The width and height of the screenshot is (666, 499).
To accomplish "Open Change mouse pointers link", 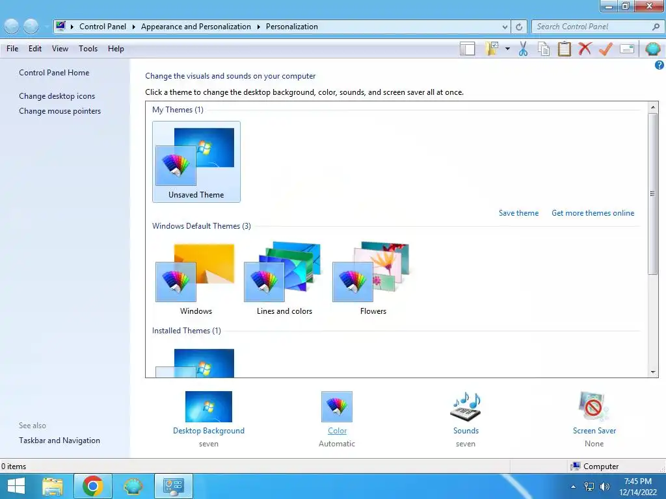I will (x=60, y=110).
